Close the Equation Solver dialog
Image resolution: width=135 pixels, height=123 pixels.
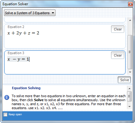[x=130, y=4]
